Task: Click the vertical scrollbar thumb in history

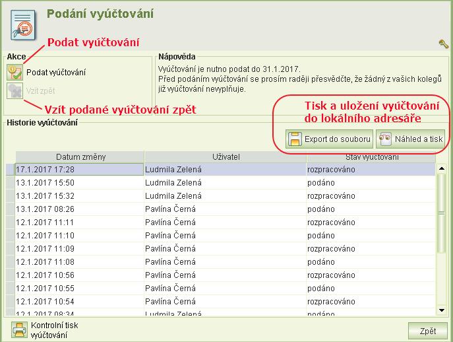Action: [441, 213]
